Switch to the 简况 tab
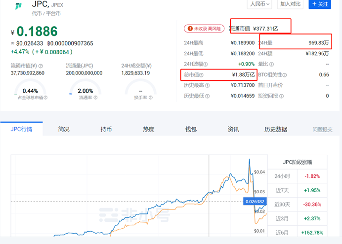 coord(64,129)
